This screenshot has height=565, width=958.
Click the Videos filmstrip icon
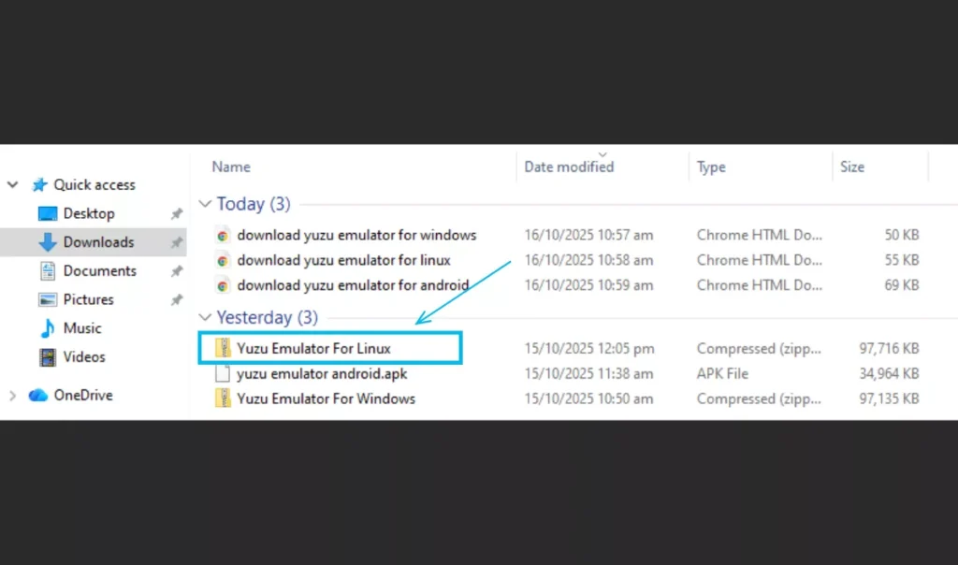(x=48, y=357)
